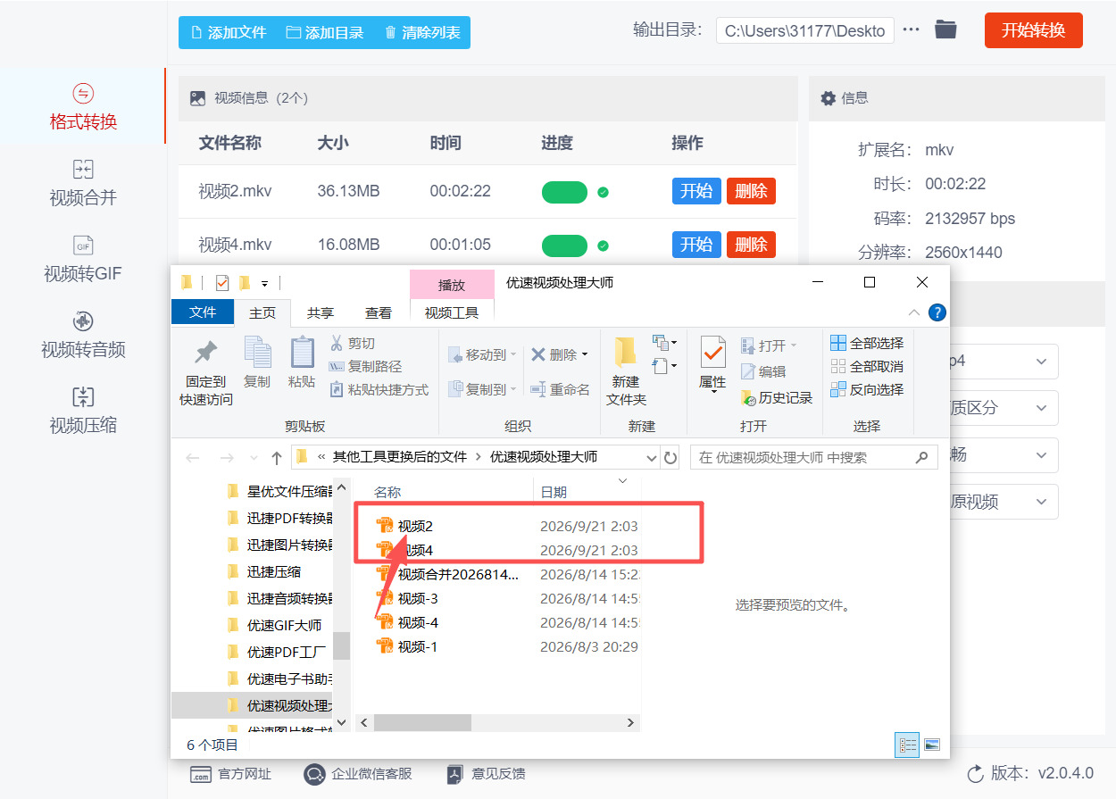Image resolution: width=1116 pixels, height=799 pixels.
Task: Click the Explorer refresh button
Action: [x=670, y=458]
